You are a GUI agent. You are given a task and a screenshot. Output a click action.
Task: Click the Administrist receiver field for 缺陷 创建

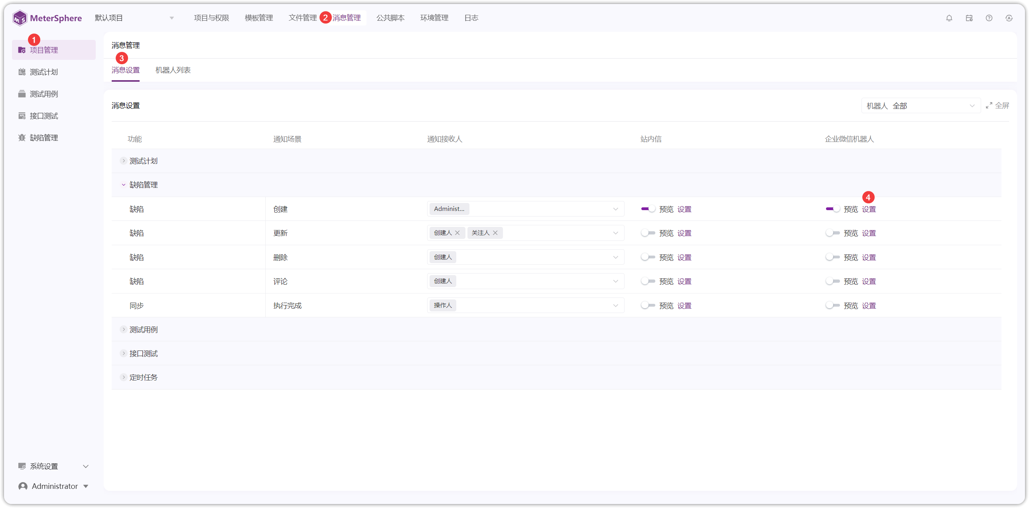(525, 209)
